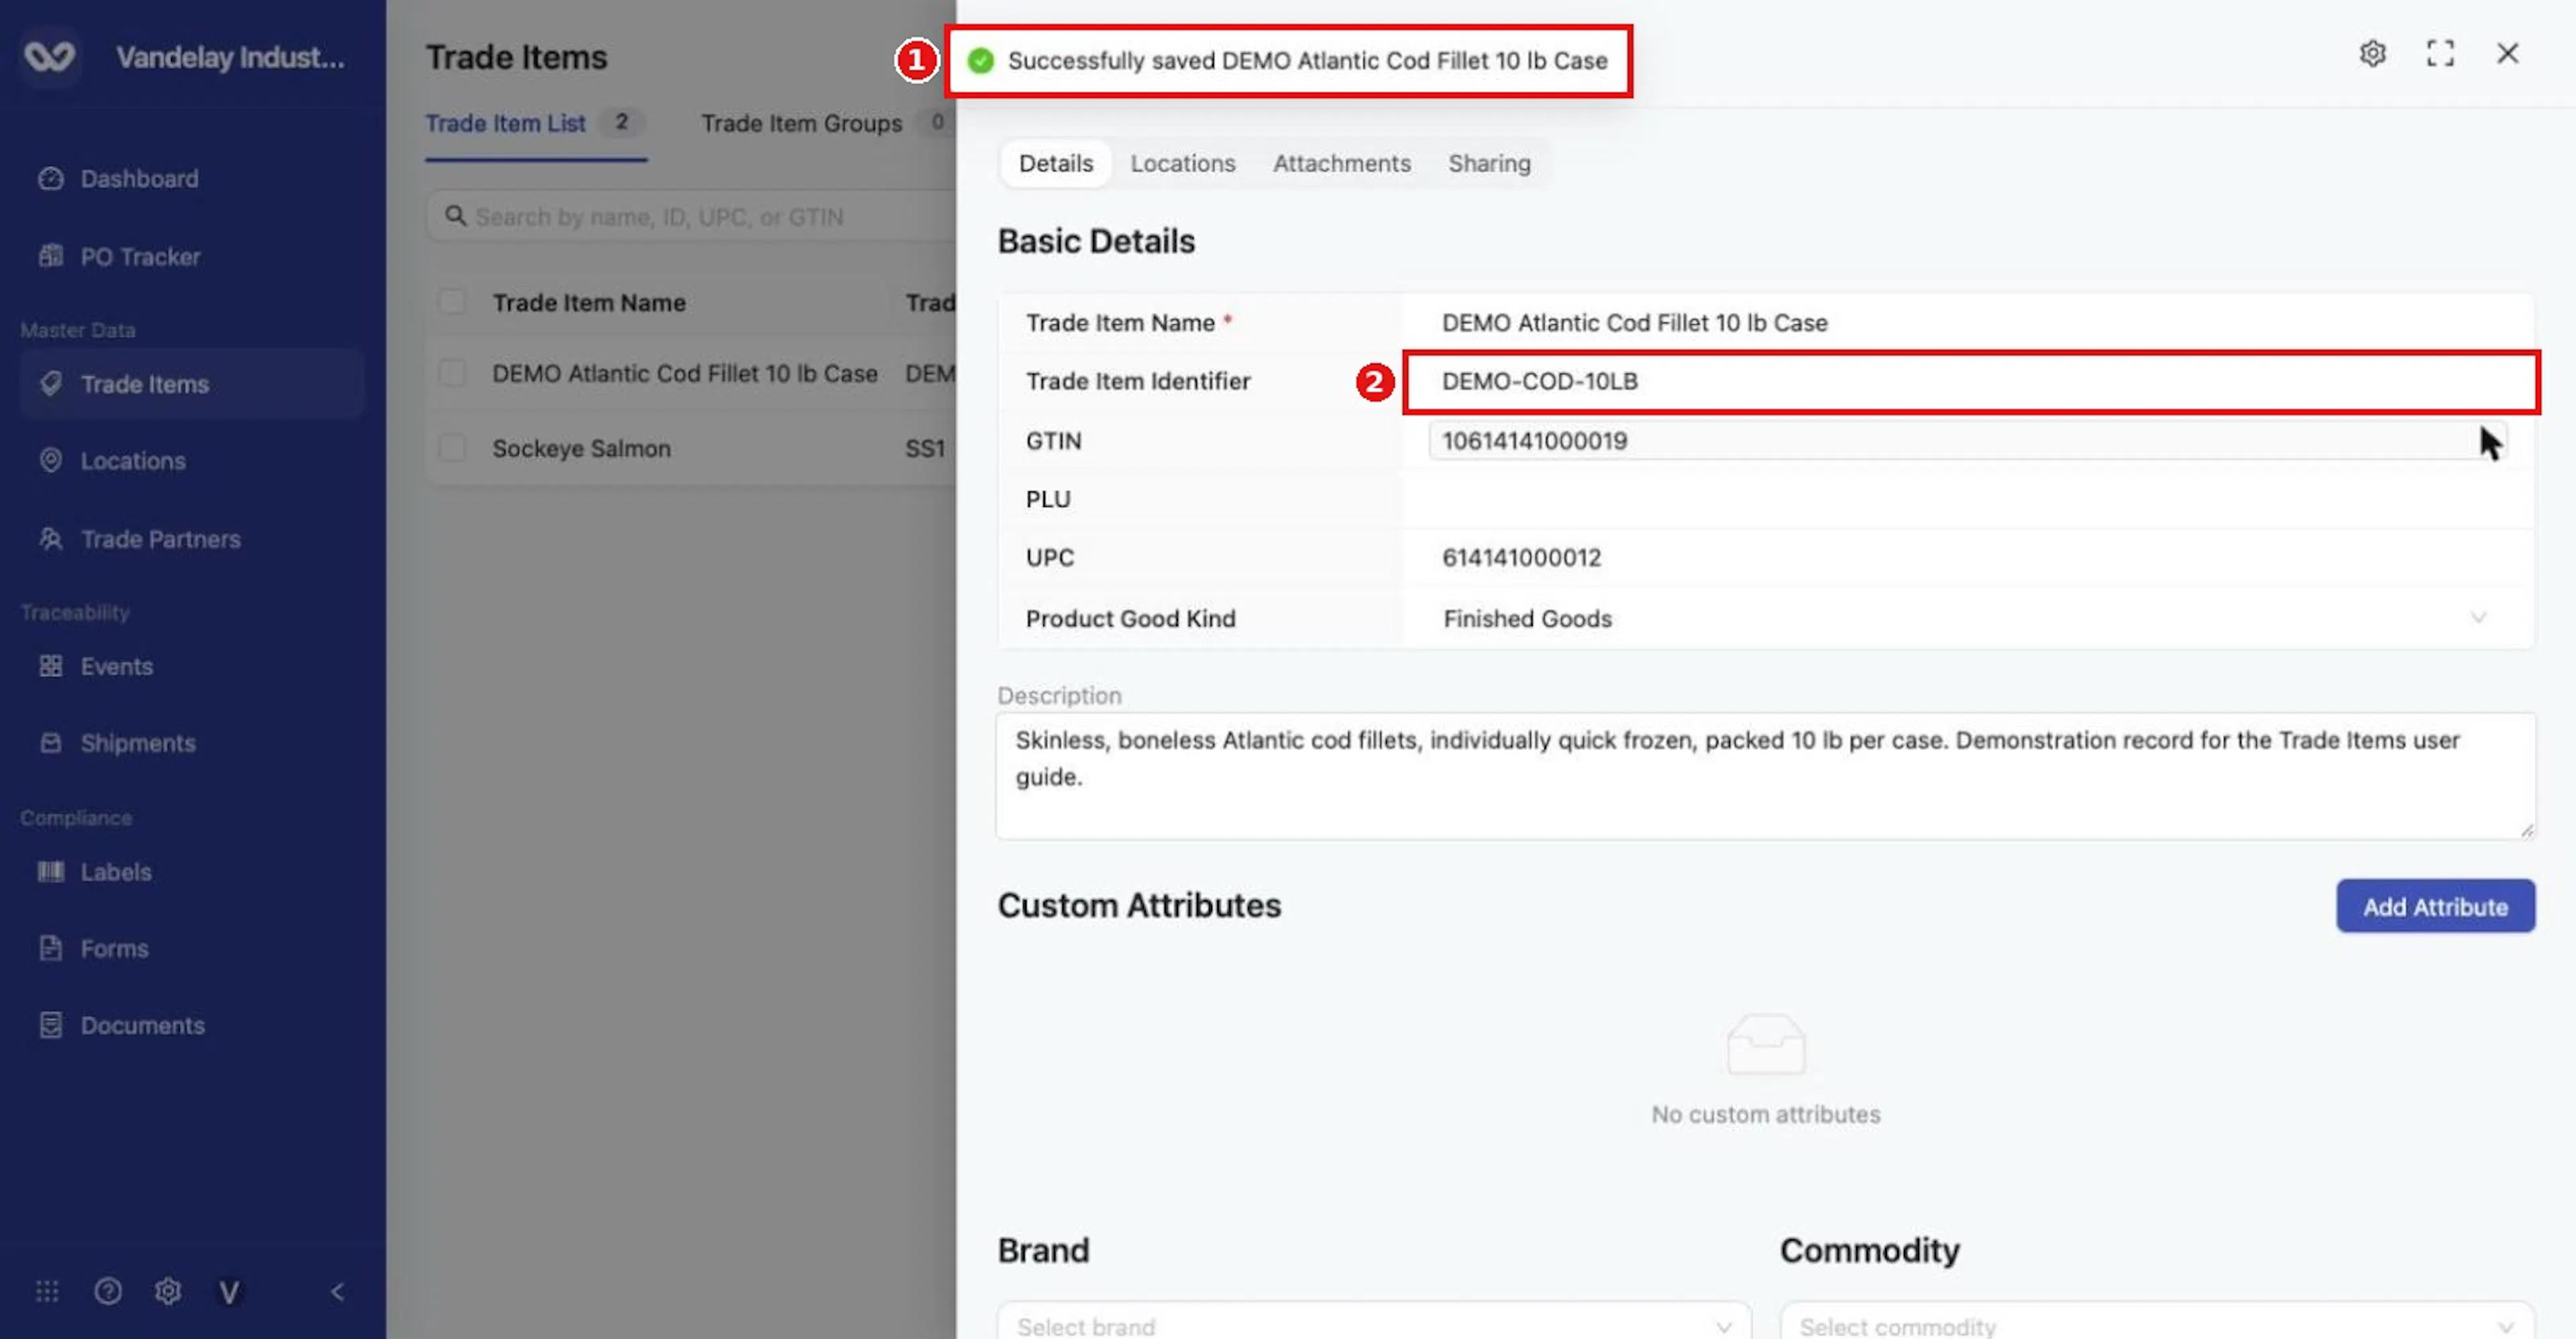Switch to the Attachments tab
The image size is (2576, 1339).
click(x=1341, y=163)
